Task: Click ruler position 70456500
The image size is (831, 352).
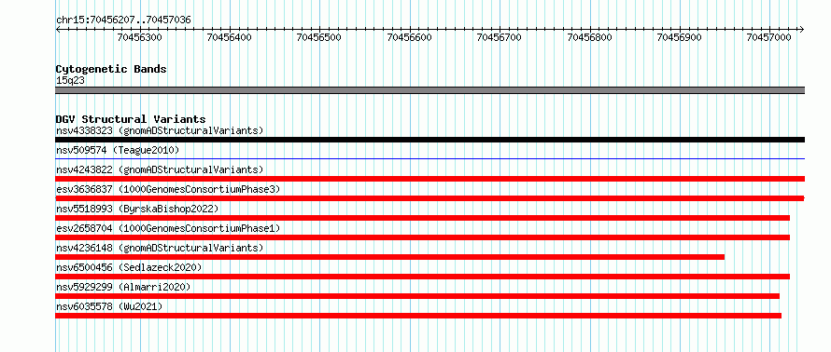Action: point(319,37)
